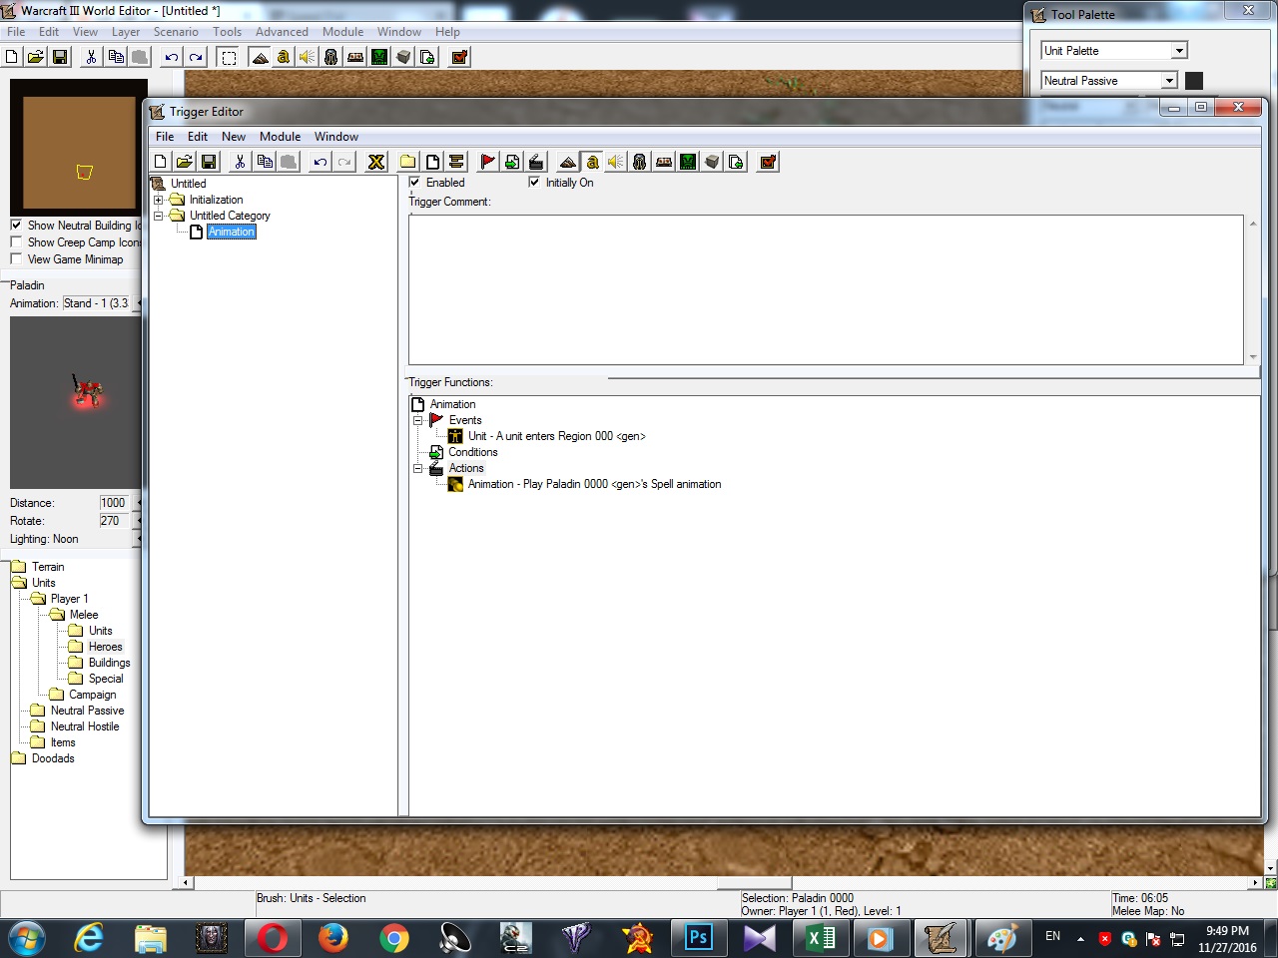Image resolution: width=1278 pixels, height=958 pixels.
Task: Click the black color swatch in Tool Palette
Action: tap(1194, 81)
